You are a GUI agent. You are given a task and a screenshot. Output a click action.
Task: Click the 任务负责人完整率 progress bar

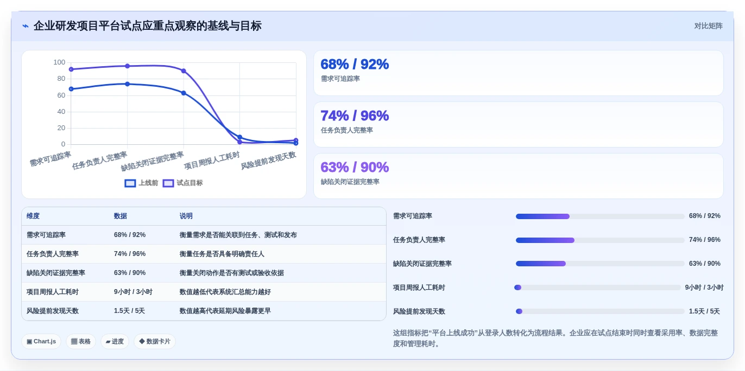click(600, 240)
